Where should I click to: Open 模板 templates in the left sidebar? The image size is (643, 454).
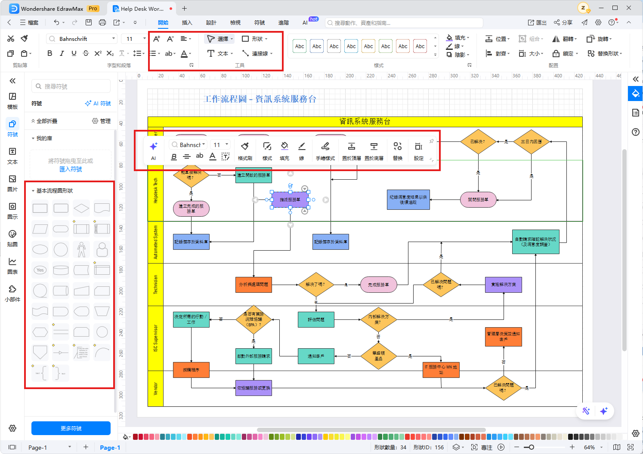pyautogui.click(x=12, y=101)
